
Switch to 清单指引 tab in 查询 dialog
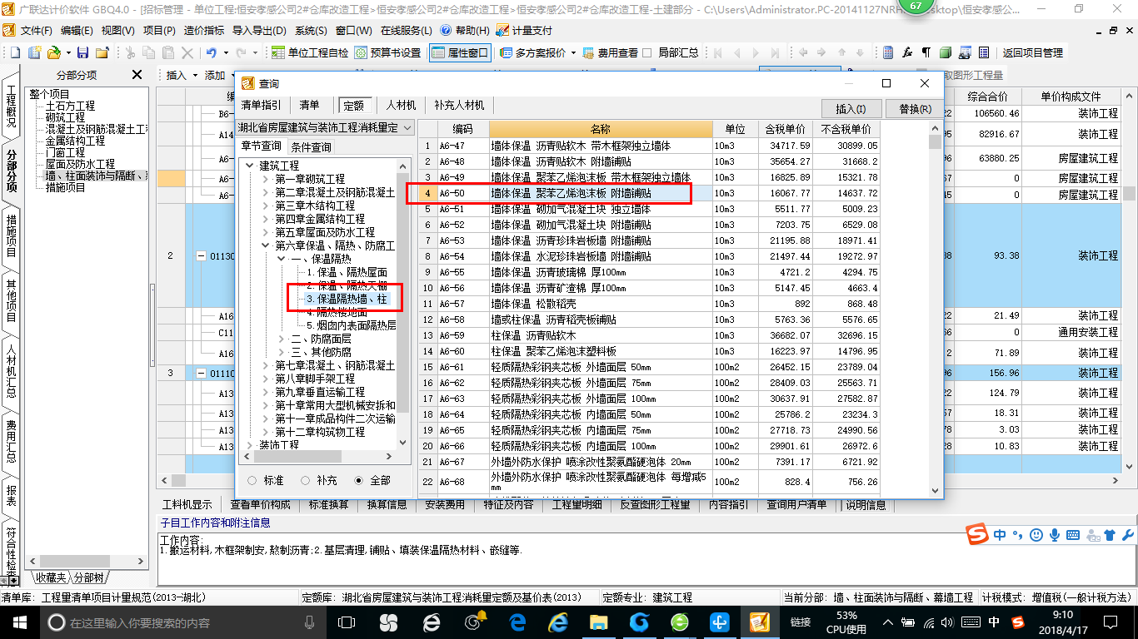[261, 105]
